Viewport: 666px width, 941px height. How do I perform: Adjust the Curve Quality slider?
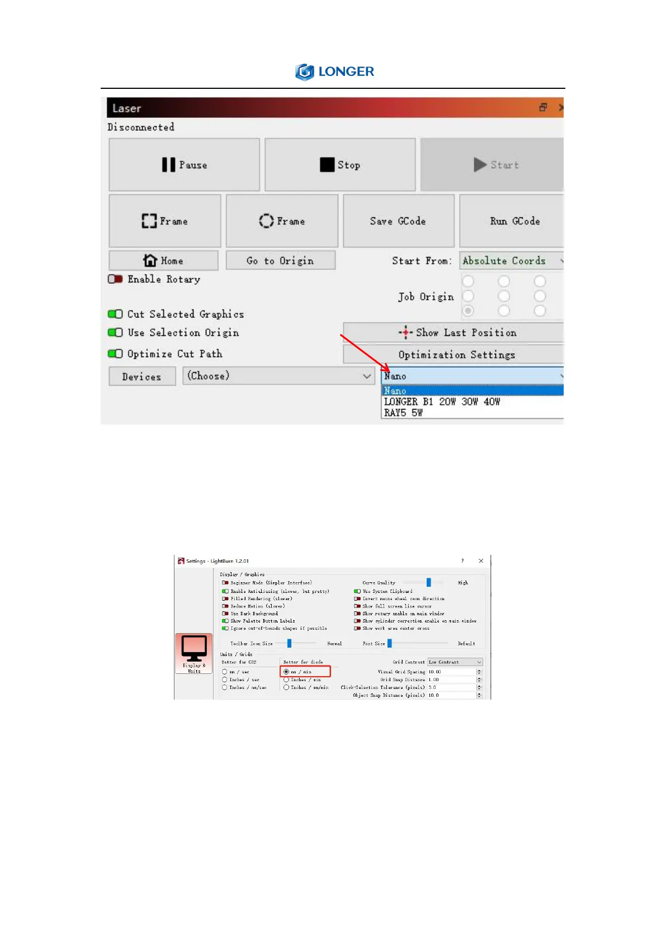pos(428,582)
